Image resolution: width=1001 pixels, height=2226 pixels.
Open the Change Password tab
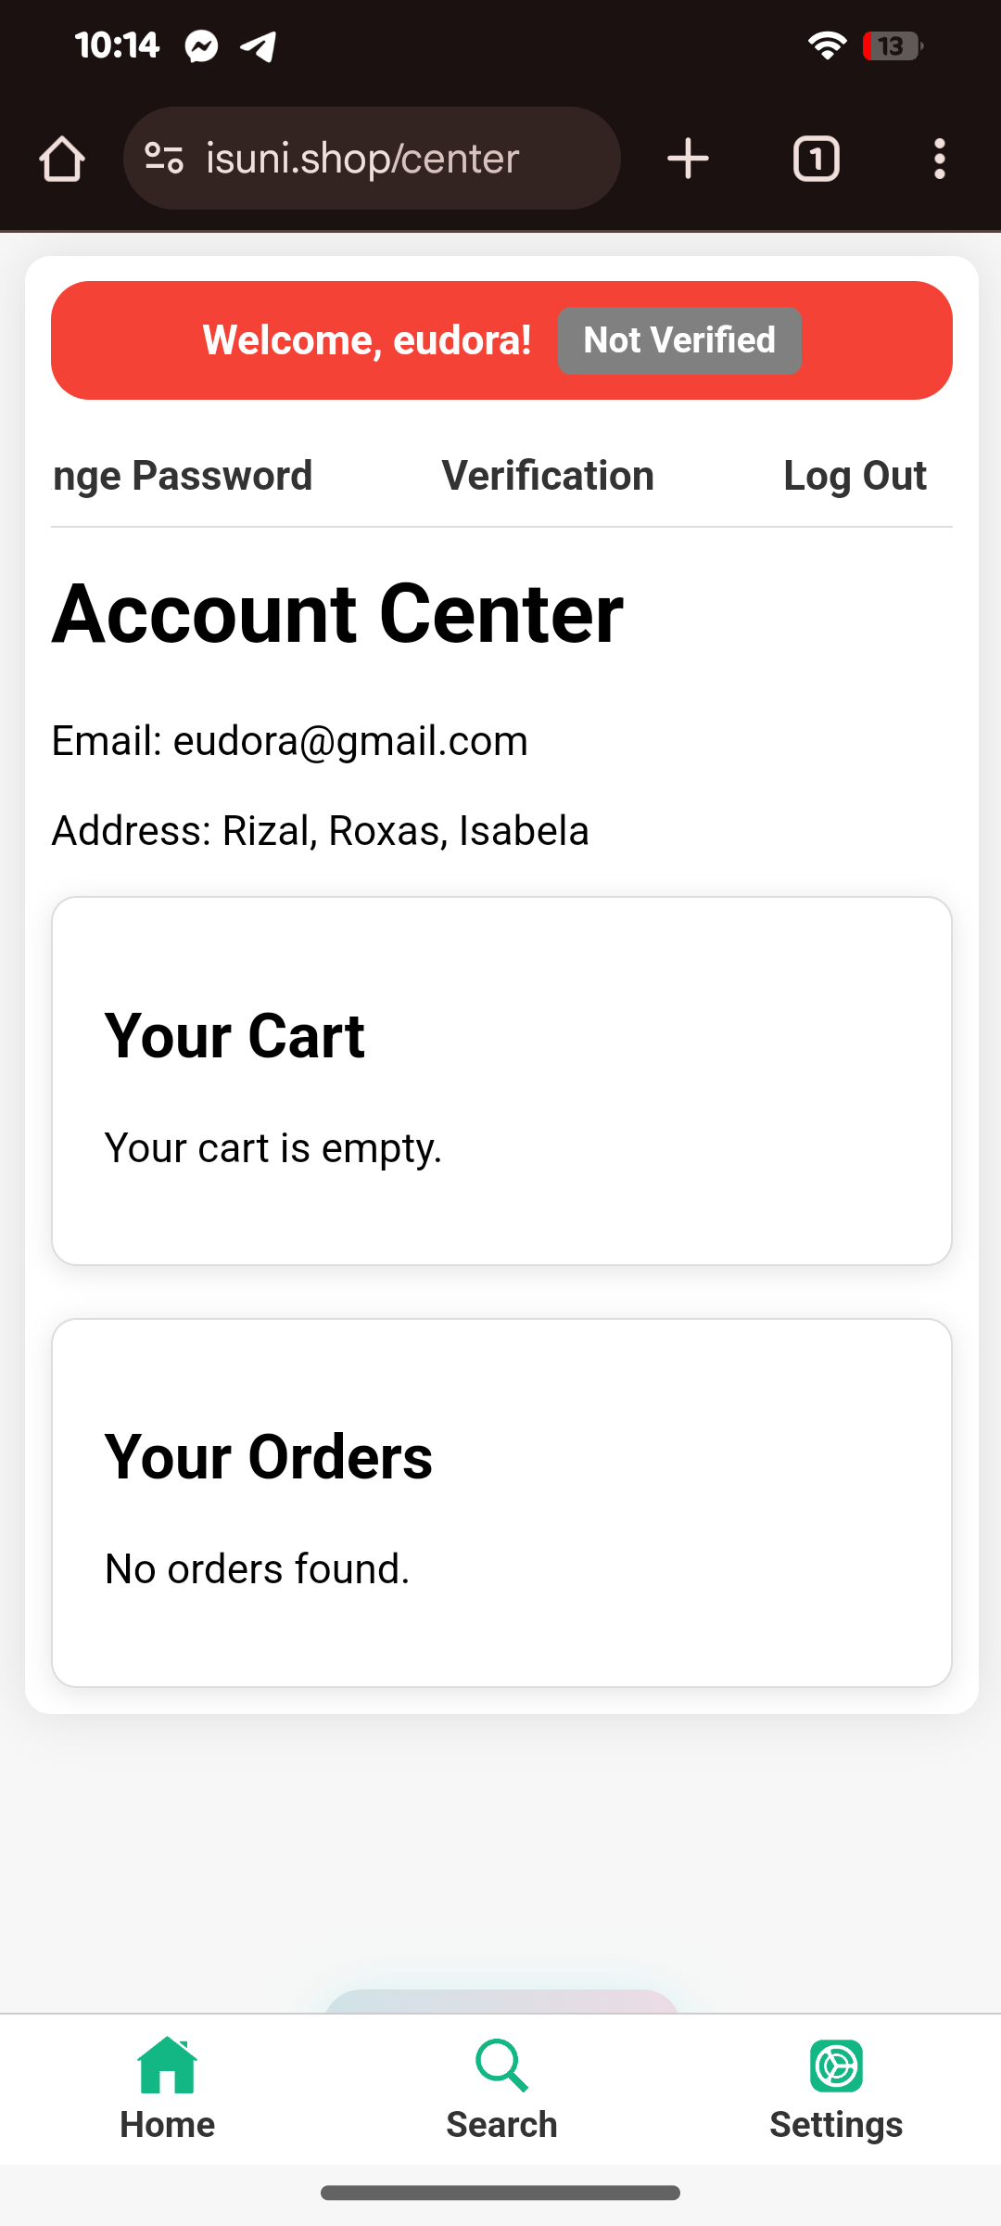tap(184, 476)
